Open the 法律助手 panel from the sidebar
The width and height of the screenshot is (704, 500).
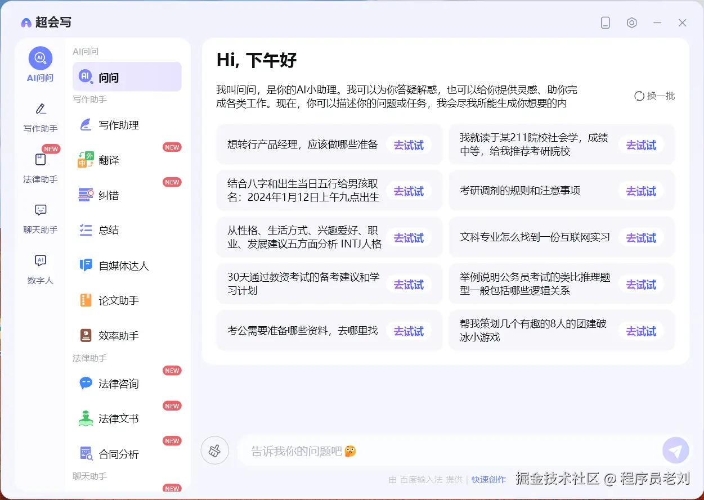[x=39, y=168]
